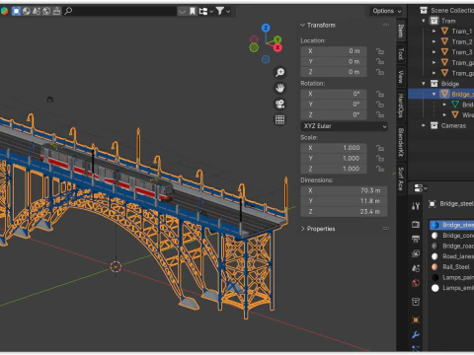
Task: Switch to the HardOps sidebar tab
Action: pos(401,106)
